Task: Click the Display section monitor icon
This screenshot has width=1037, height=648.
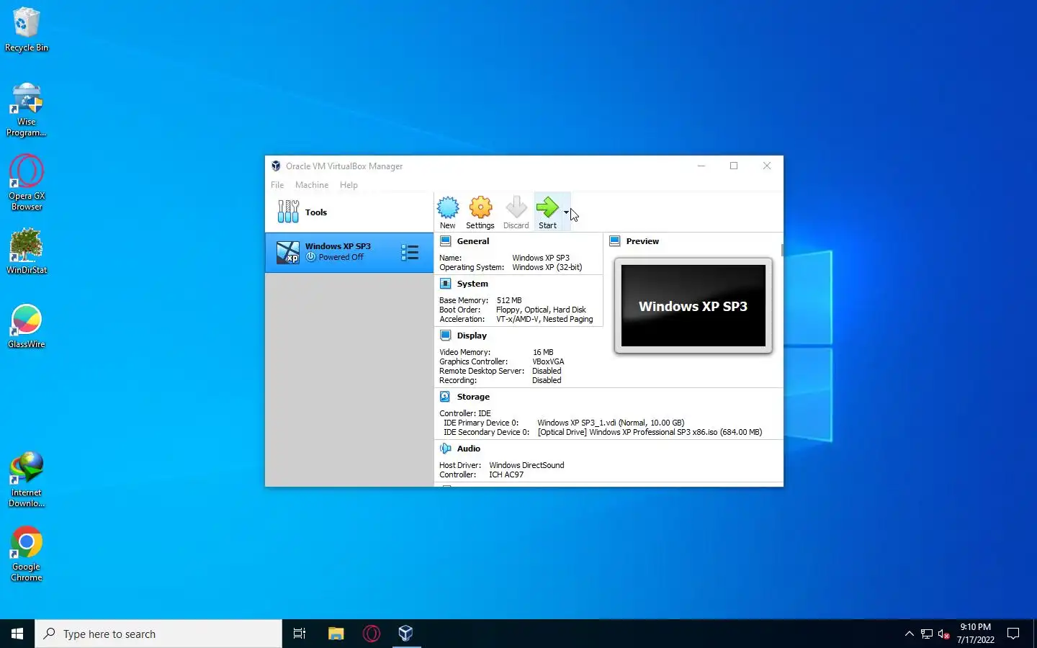Action: point(446,336)
